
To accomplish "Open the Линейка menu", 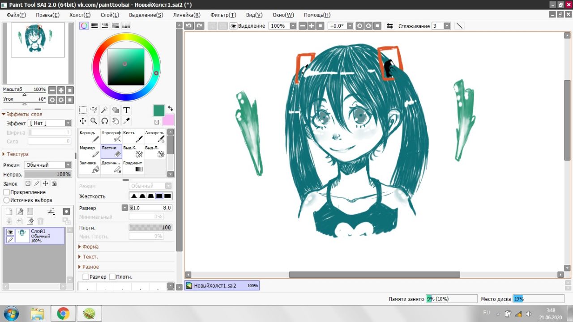I will tap(187, 15).
